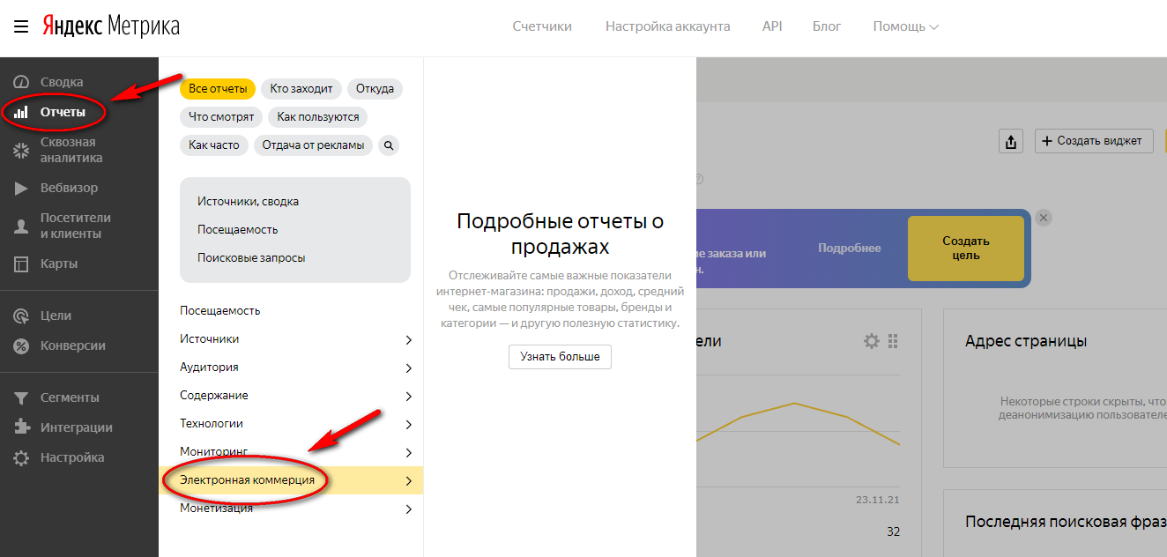Expand the Монетизация submenu arrow

click(408, 509)
